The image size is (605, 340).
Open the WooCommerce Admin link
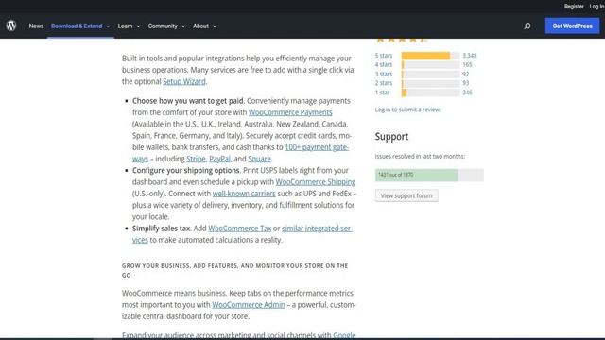pyautogui.click(x=248, y=304)
